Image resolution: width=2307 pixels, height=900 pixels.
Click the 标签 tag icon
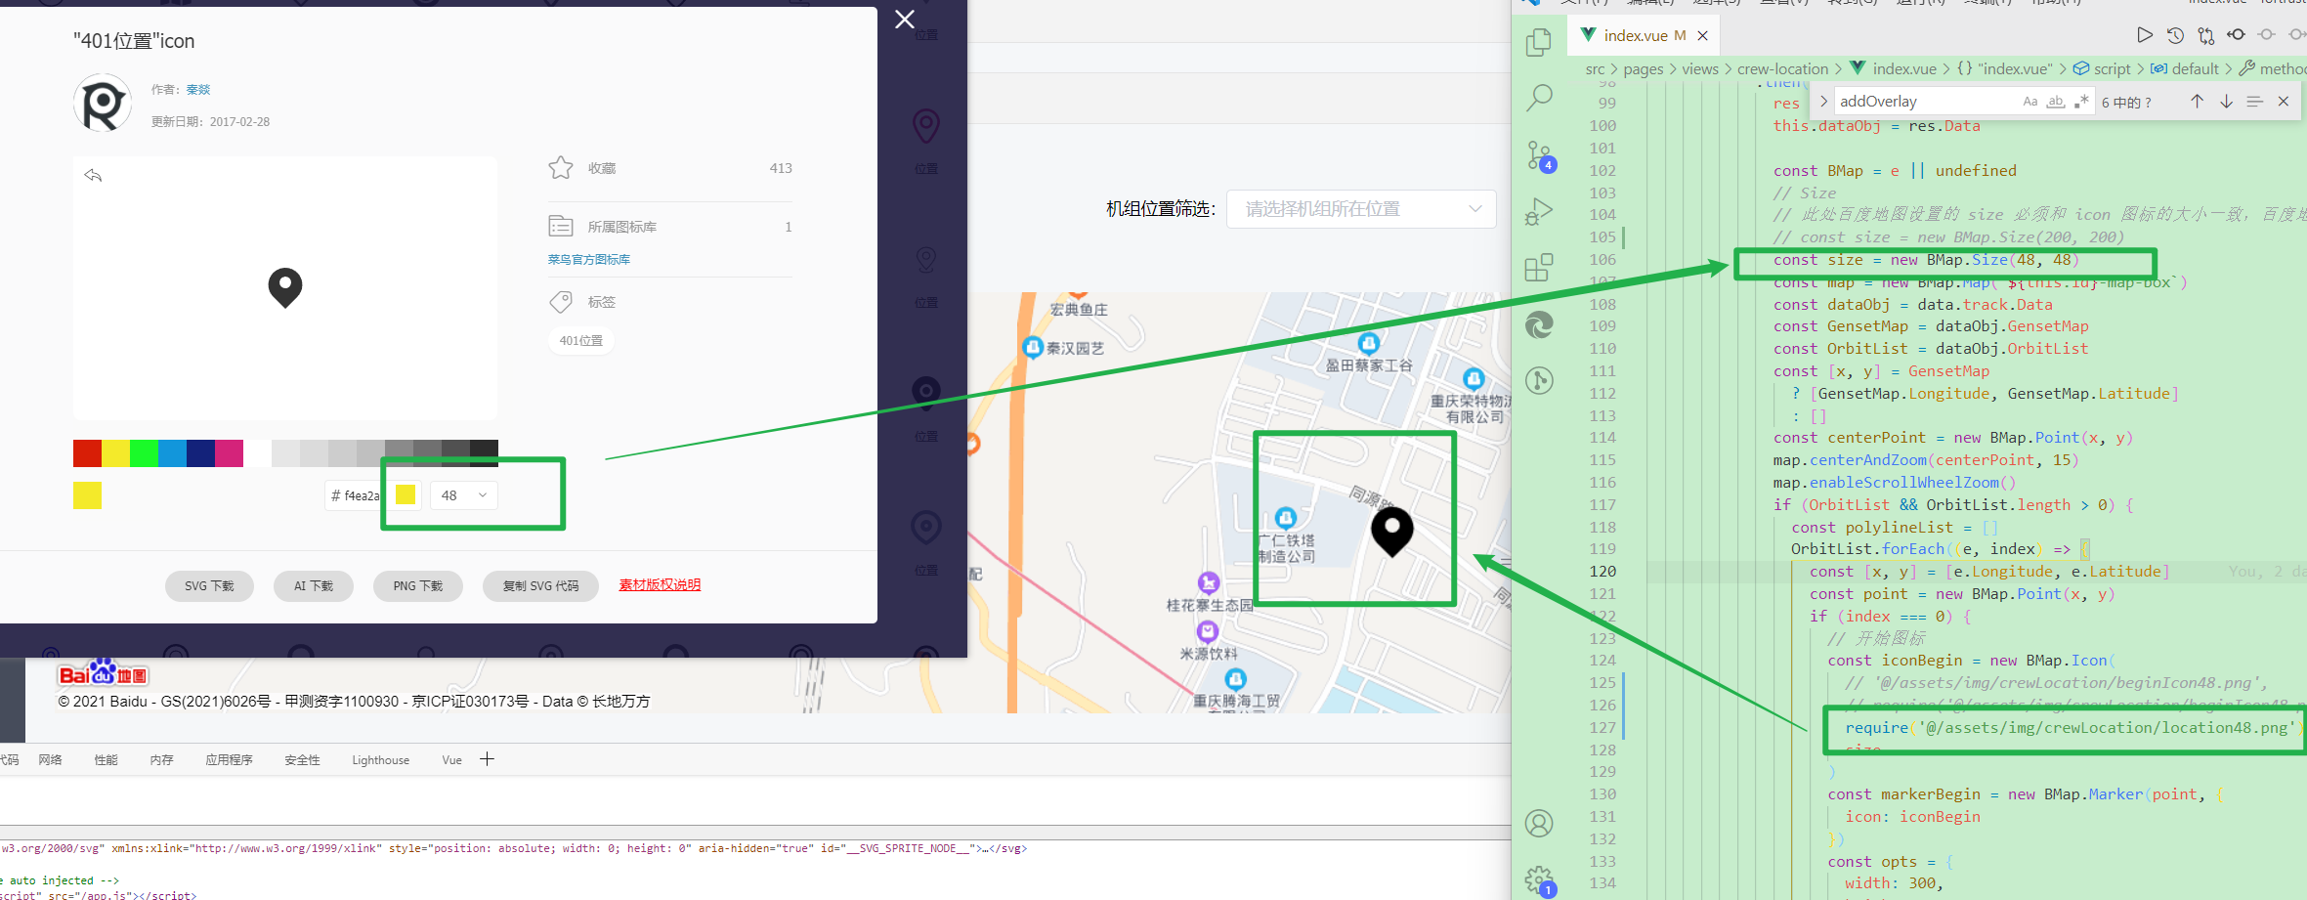561,302
